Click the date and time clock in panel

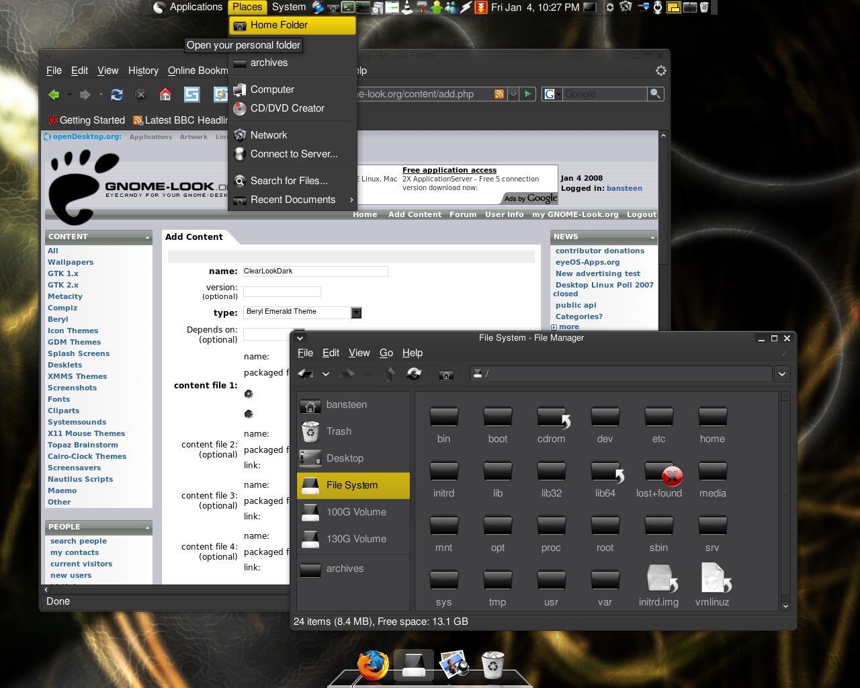[535, 7]
